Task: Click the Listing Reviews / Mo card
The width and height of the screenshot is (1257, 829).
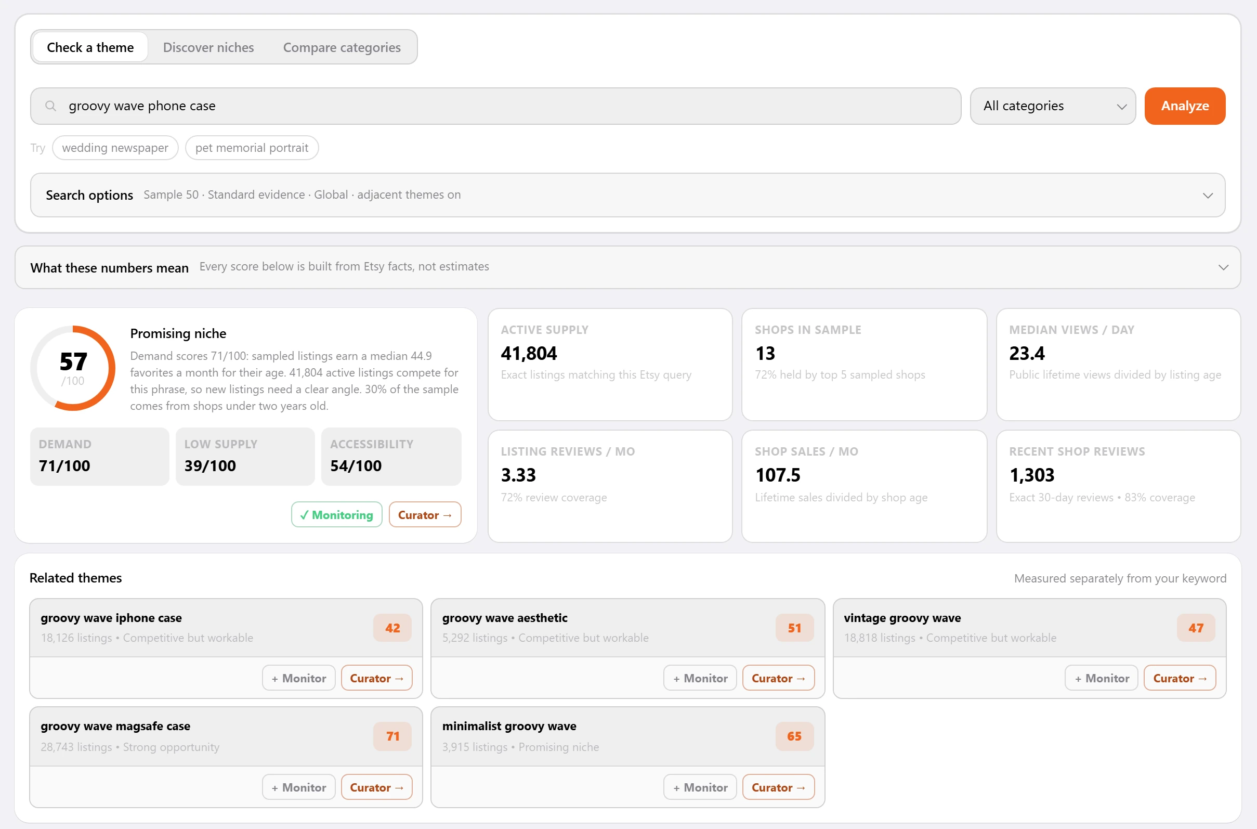Action: [610, 486]
